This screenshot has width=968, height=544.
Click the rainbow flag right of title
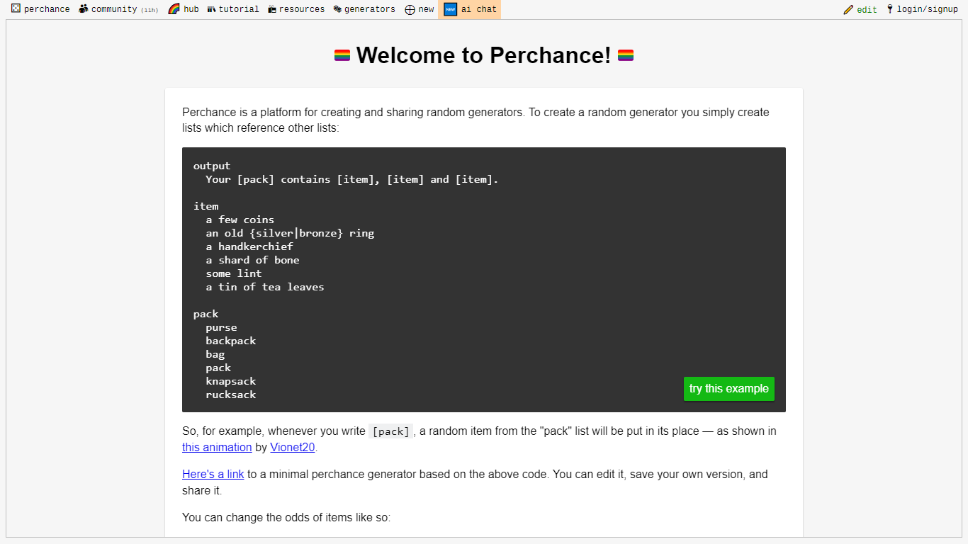pos(626,55)
